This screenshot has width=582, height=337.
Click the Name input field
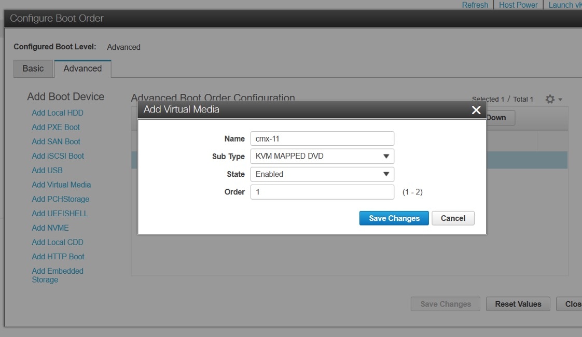coord(322,138)
